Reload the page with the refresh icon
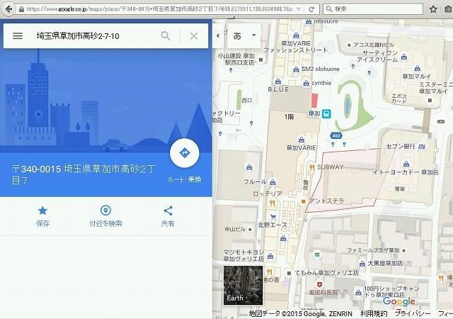The width and height of the screenshot is (453, 319). click(x=311, y=9)
